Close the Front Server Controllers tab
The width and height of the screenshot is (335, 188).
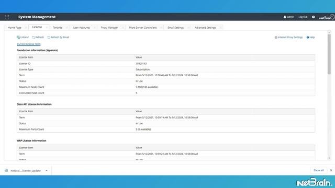[x=161, y=28]
